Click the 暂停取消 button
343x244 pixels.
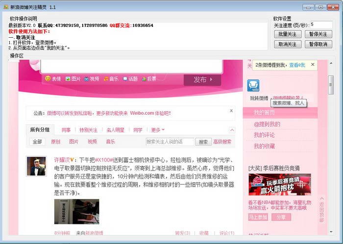(318, 44)
